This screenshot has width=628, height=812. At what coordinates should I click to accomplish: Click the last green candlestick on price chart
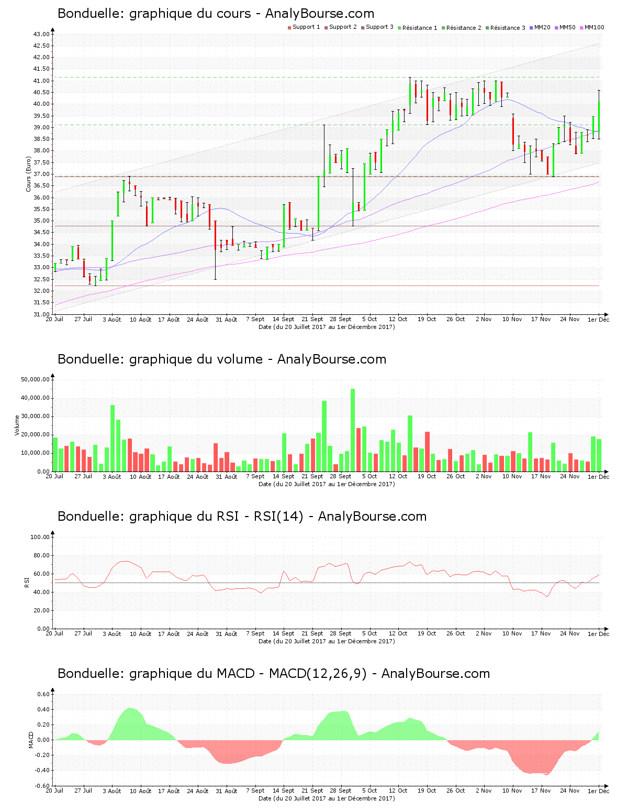point(599,116)
